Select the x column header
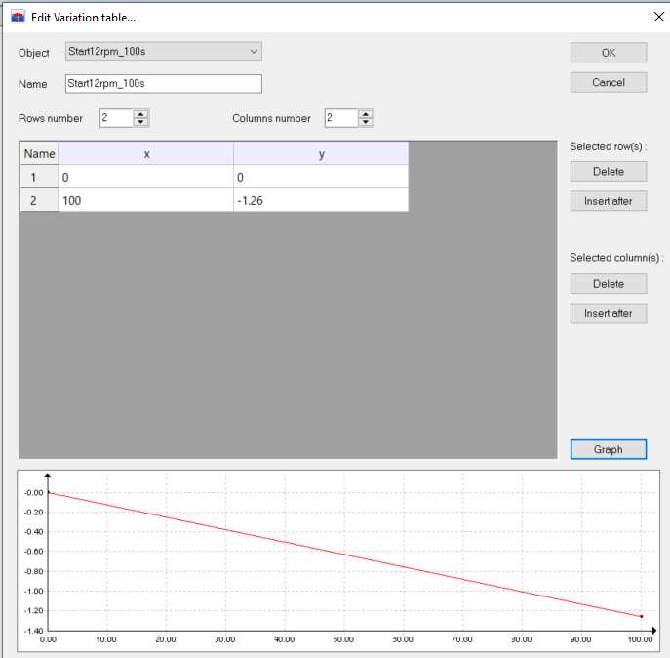The height and width of the screenshot is (658, 670). click(x=146, y=153)
